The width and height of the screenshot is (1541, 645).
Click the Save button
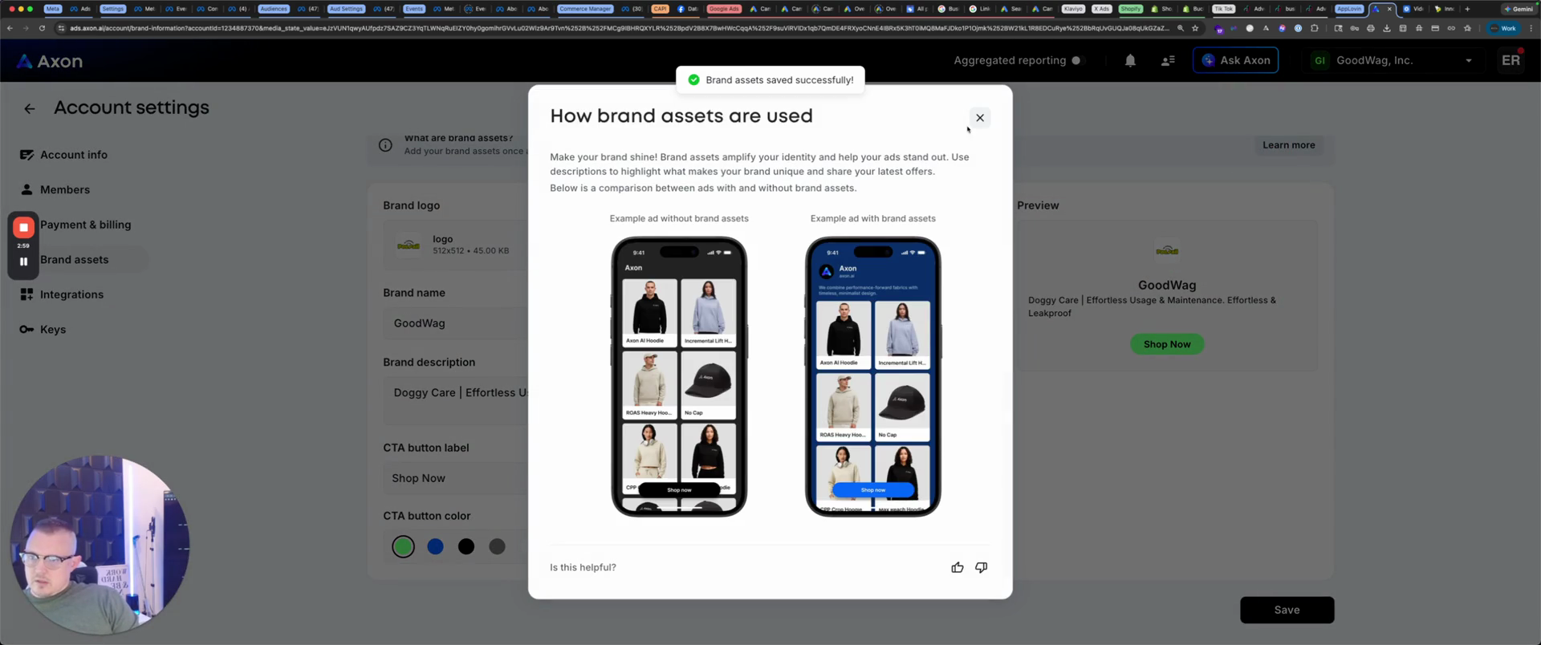point(1287,610)
